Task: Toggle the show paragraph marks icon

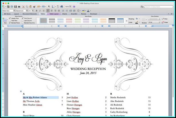Action: 49,6
